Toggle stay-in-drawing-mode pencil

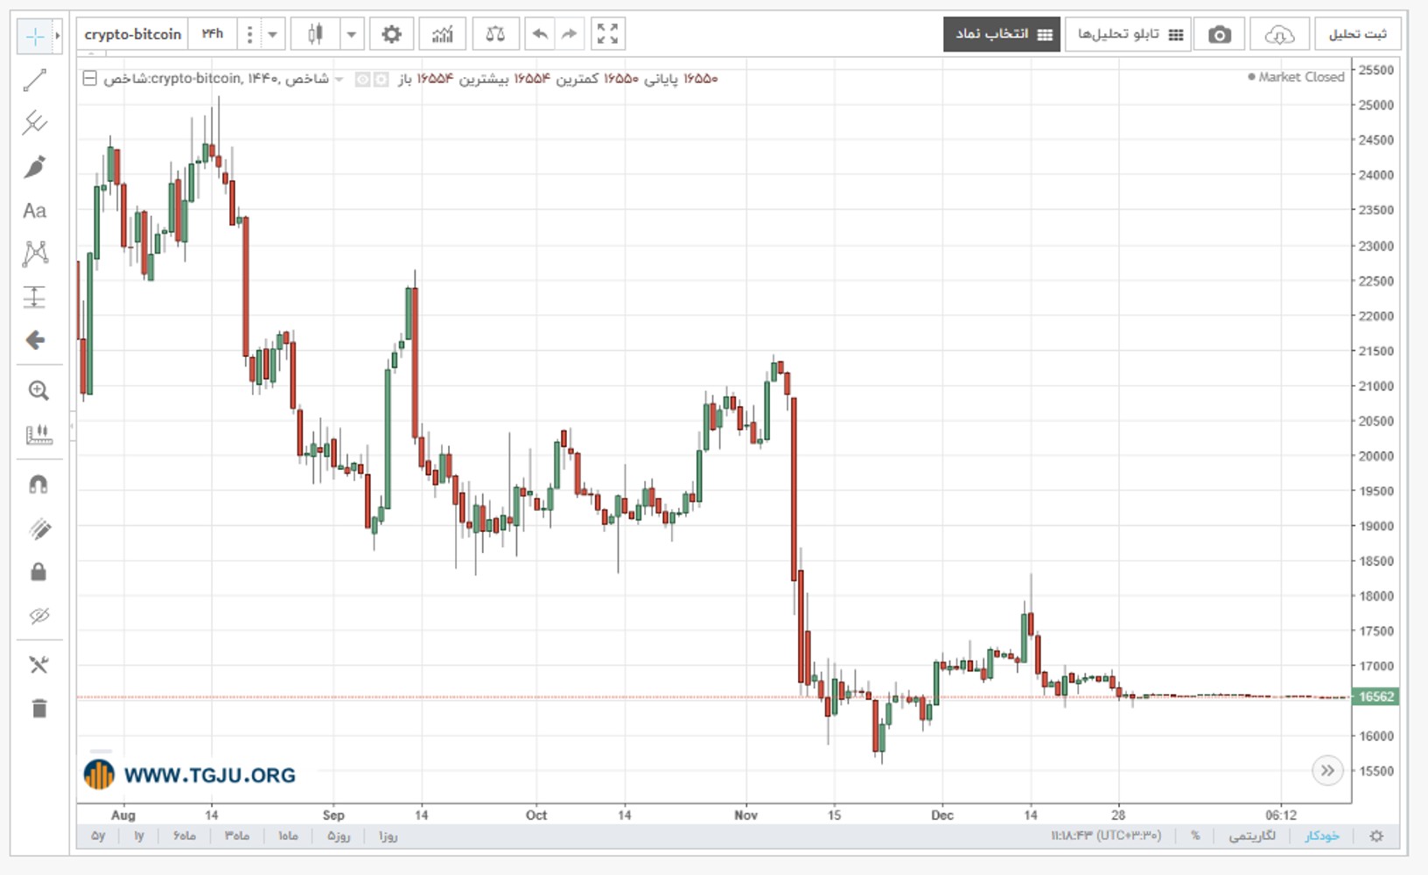pos(38,528)
